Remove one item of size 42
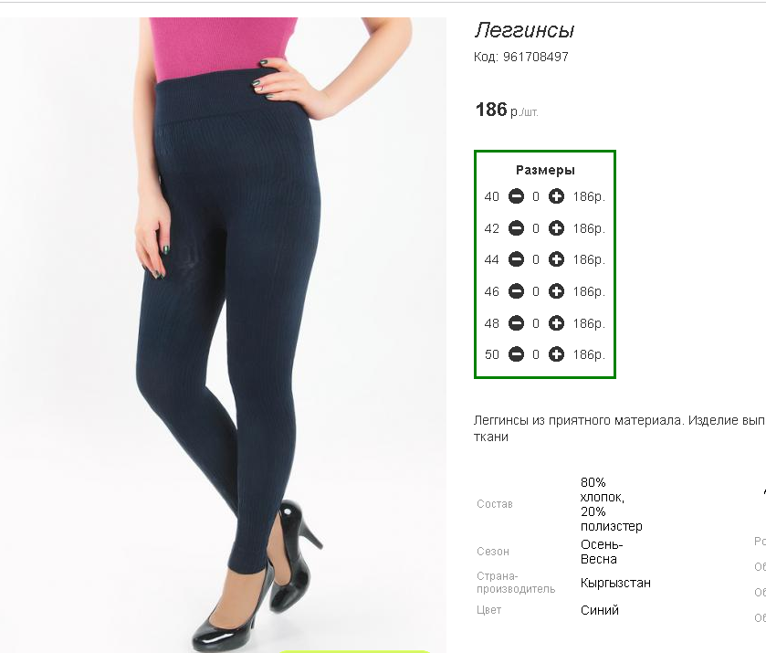This screenshot has height=653, width=766. click(516, 228)
